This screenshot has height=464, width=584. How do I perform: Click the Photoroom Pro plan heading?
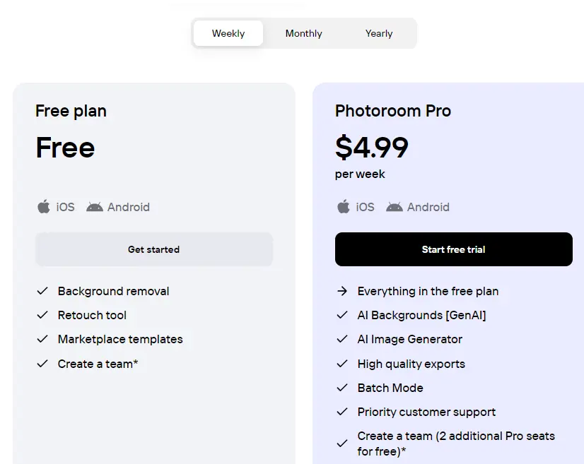coord(393,111)
